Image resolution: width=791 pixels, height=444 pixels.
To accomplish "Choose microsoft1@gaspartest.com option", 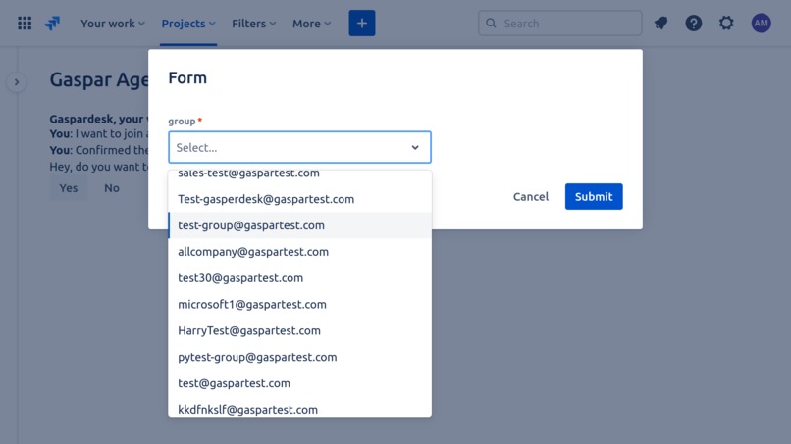I will (x=299, y=305).
